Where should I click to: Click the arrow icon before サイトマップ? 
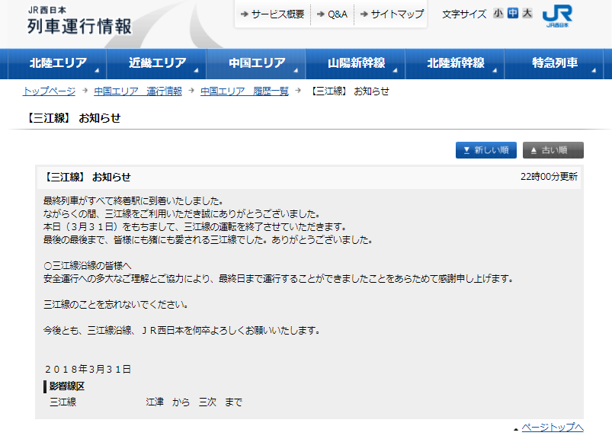(x=364, y=13)
